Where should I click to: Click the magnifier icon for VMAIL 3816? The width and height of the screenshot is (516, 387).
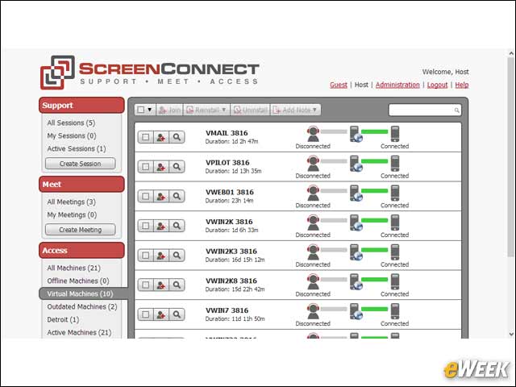pyautogui.click(x=177, y=137)
